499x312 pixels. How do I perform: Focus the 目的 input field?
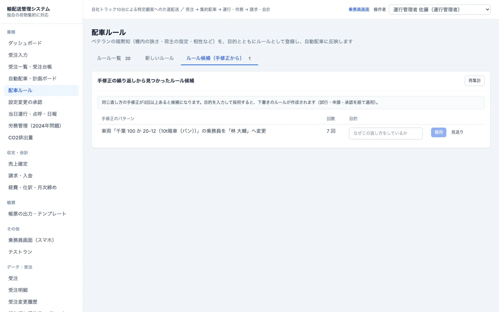[x=386, y=133]
